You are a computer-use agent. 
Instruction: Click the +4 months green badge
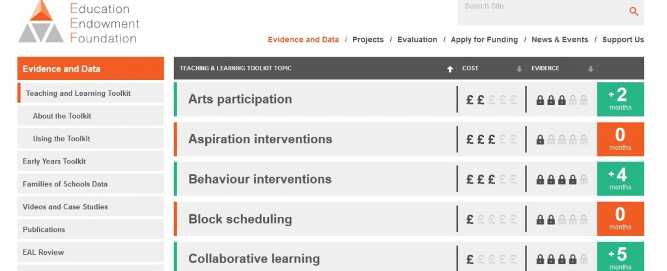(620, 178)
